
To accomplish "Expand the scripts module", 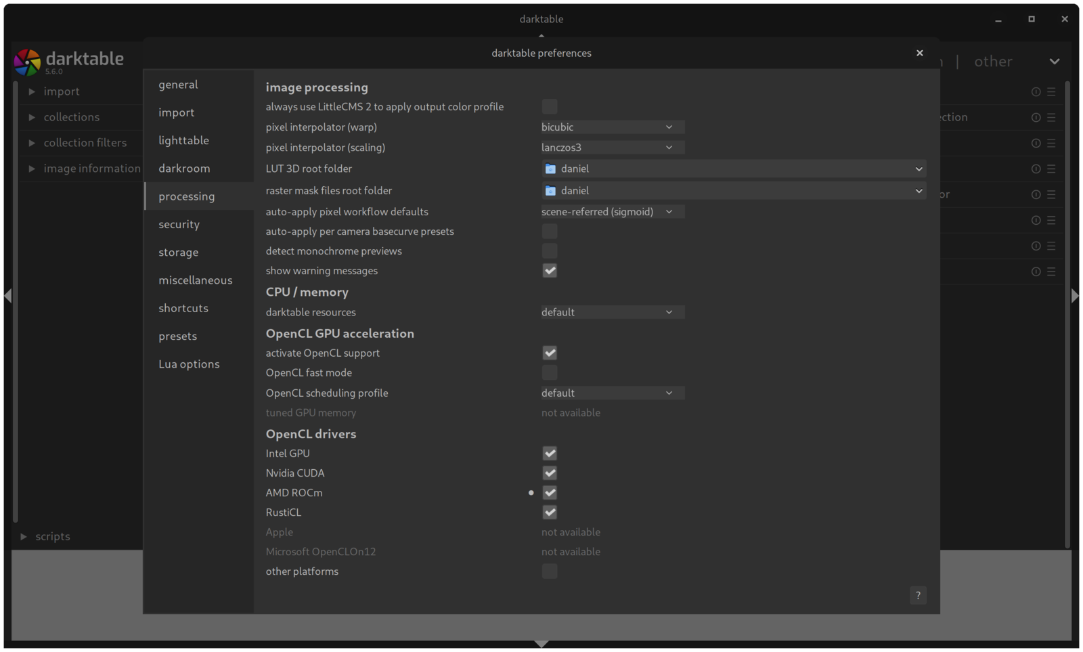I will [24, 536].
